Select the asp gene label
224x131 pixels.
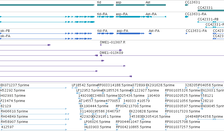point(118,2)
